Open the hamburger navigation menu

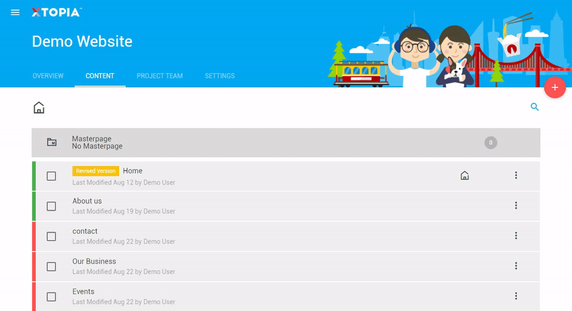[15, 12]
